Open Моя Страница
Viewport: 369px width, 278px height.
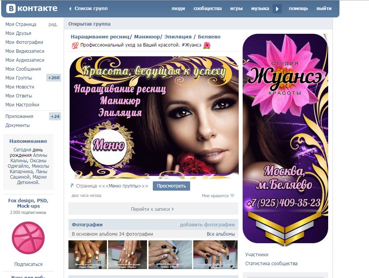coord(21,24)
